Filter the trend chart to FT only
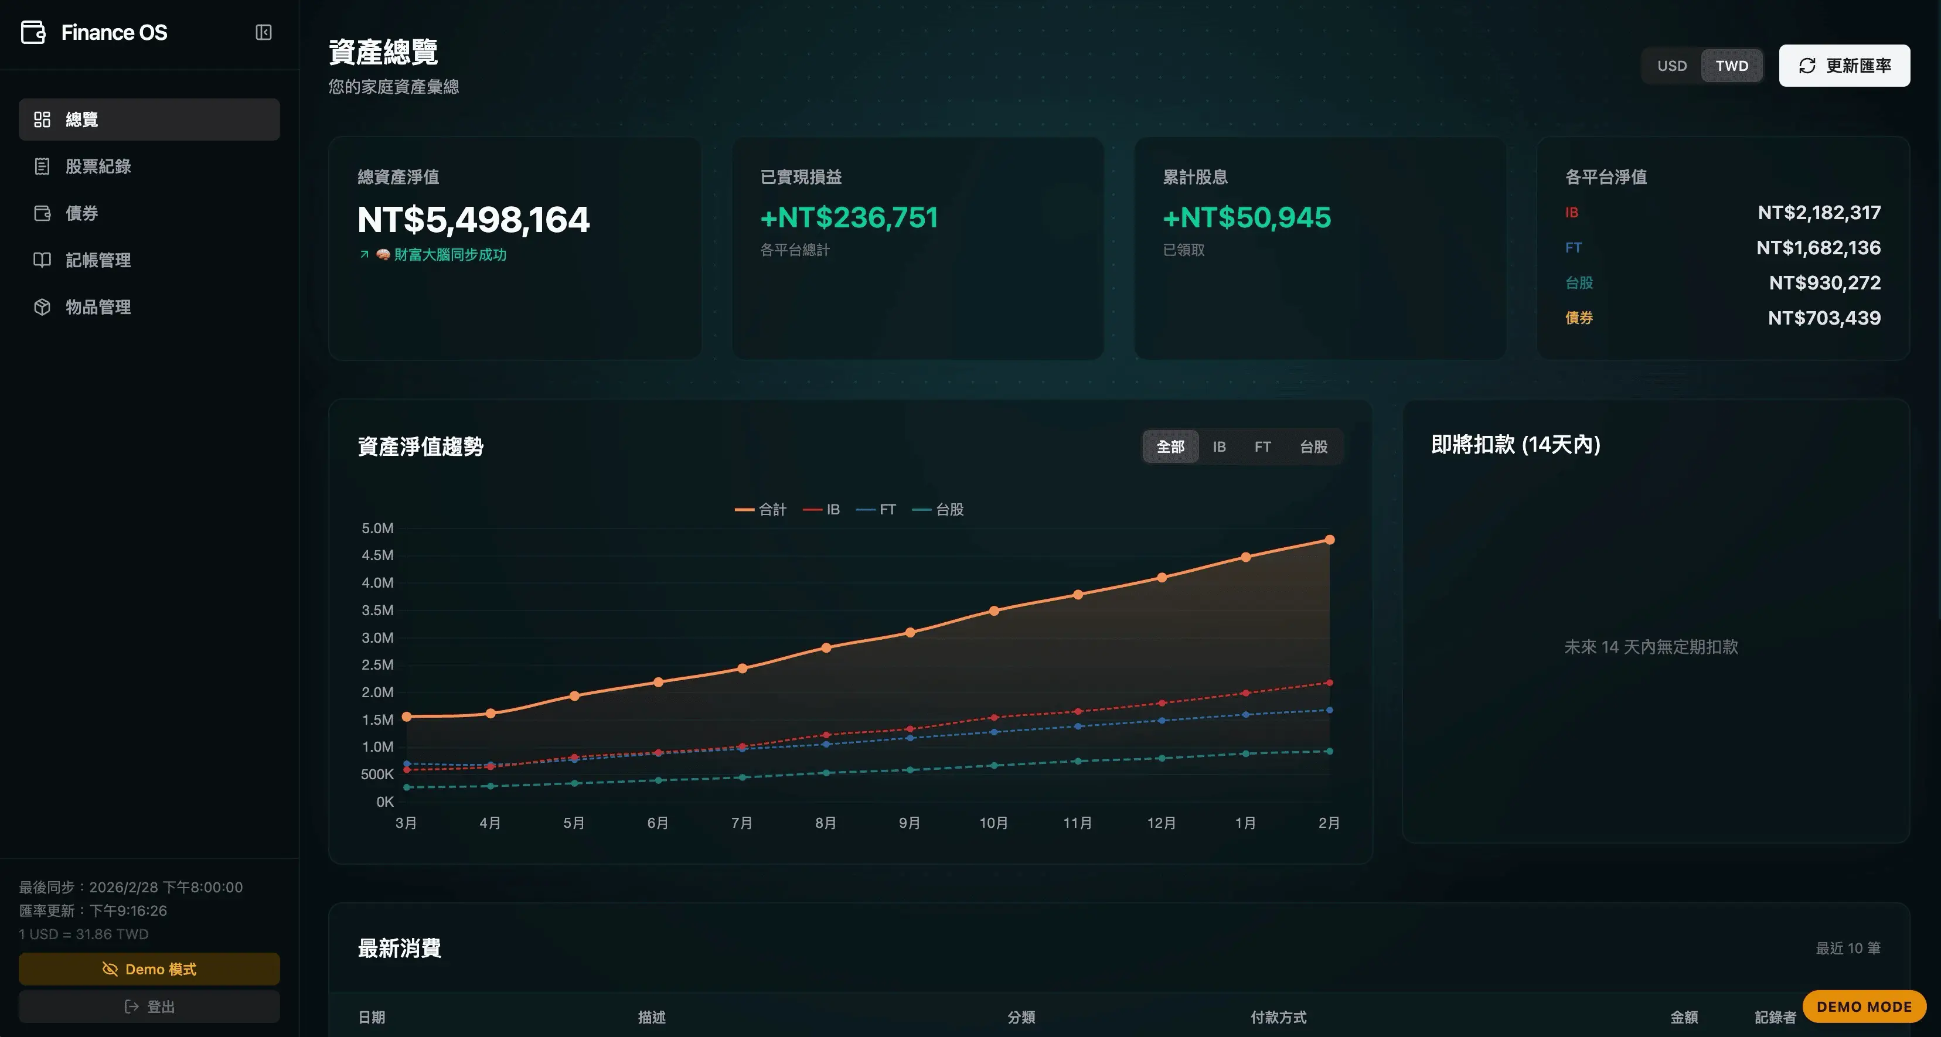The height and width of the screenshot is (1037, 1941). [x=1262, y=446]
